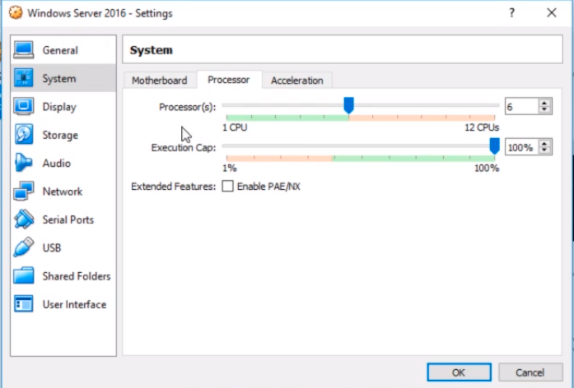574x388 pixels.
Task: Click the '100%' label under the slider
Action: pyautogui.click(x=487, y=168)
